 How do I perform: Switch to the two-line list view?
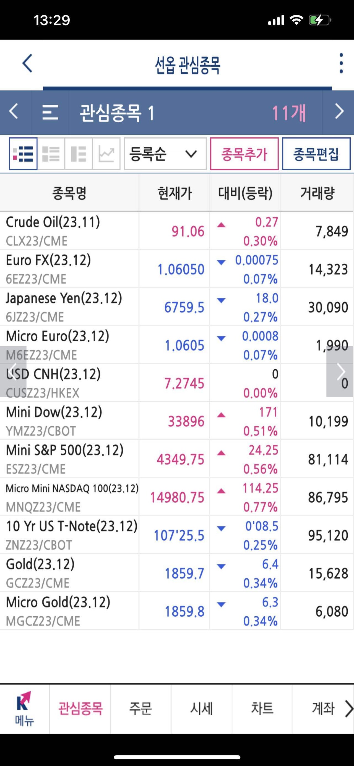coord(51,154)
